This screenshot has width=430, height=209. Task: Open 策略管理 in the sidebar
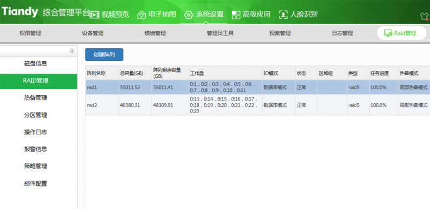click(x=35, y=166)
